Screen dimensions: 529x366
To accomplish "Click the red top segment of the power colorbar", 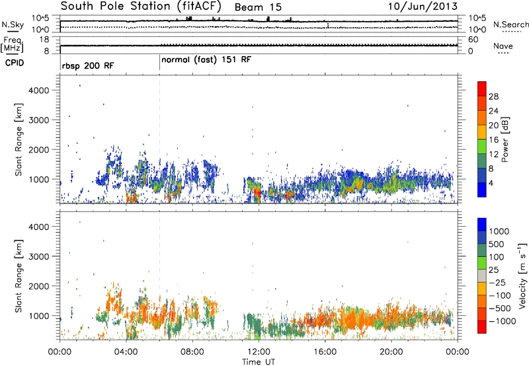I will (x=482, y=89).
